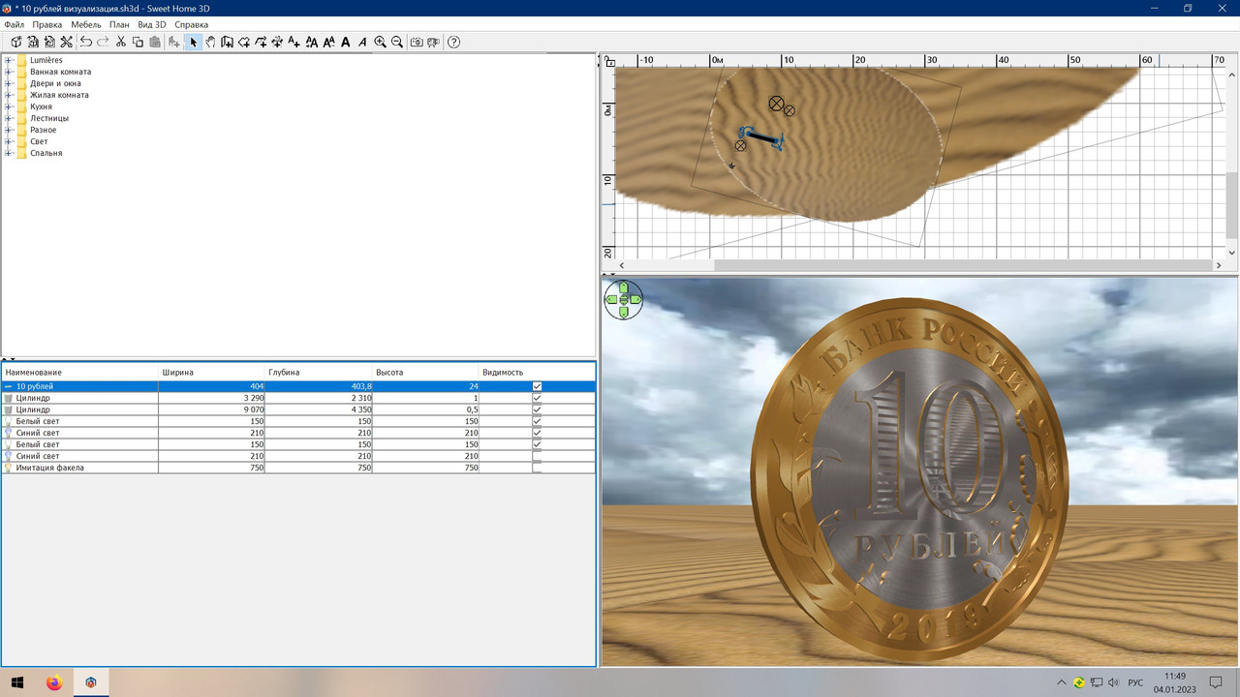Open Help with the question mark icon
The image size is (1240, 697).
(453, 43)
